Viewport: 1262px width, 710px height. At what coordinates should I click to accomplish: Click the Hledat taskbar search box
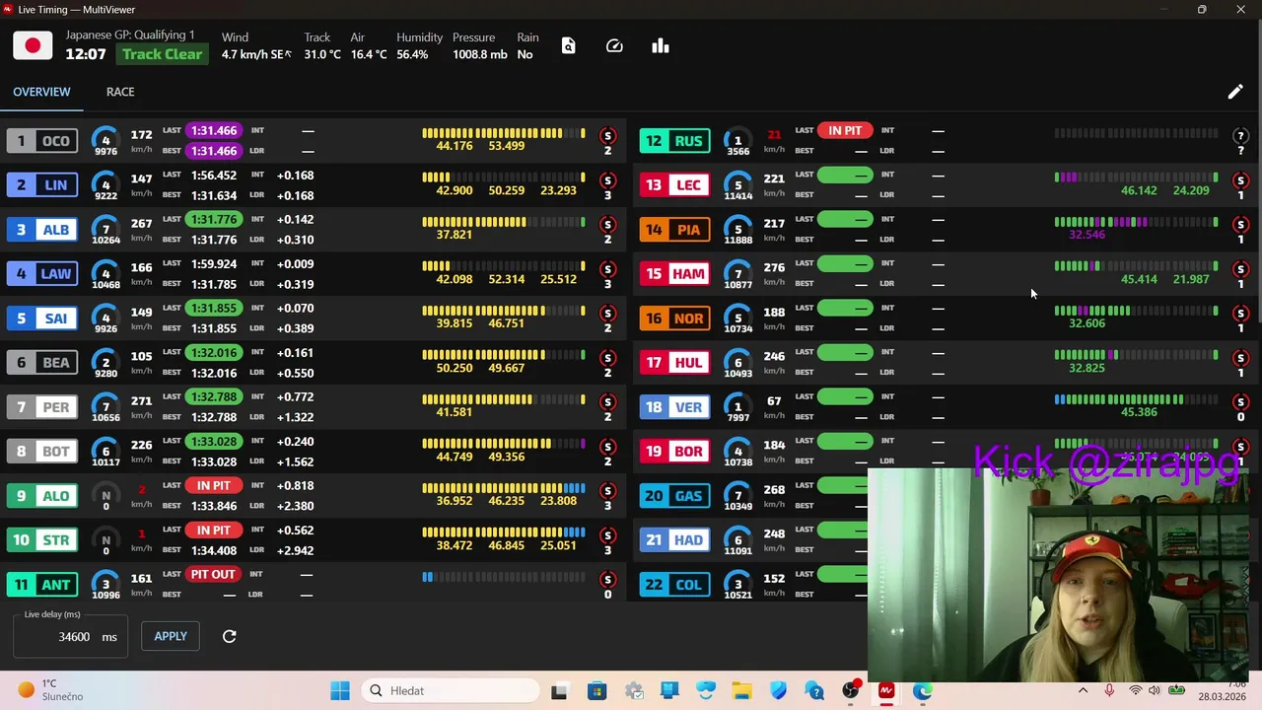449,690
